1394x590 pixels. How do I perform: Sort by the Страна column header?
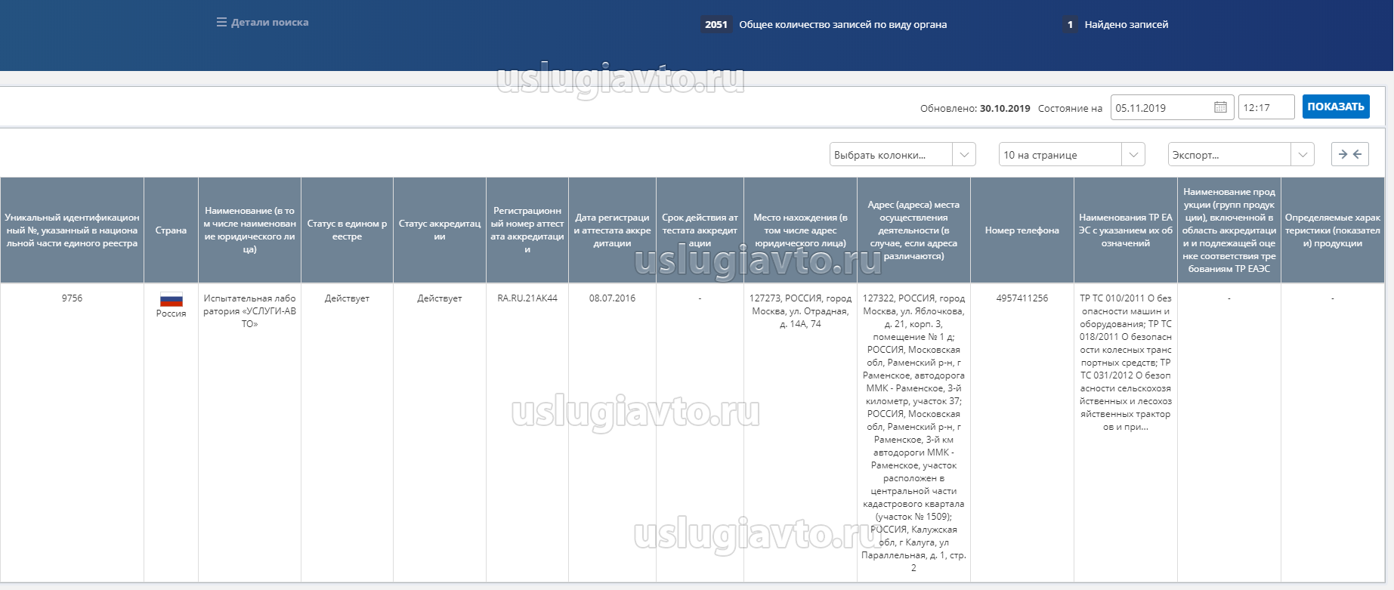171,230
